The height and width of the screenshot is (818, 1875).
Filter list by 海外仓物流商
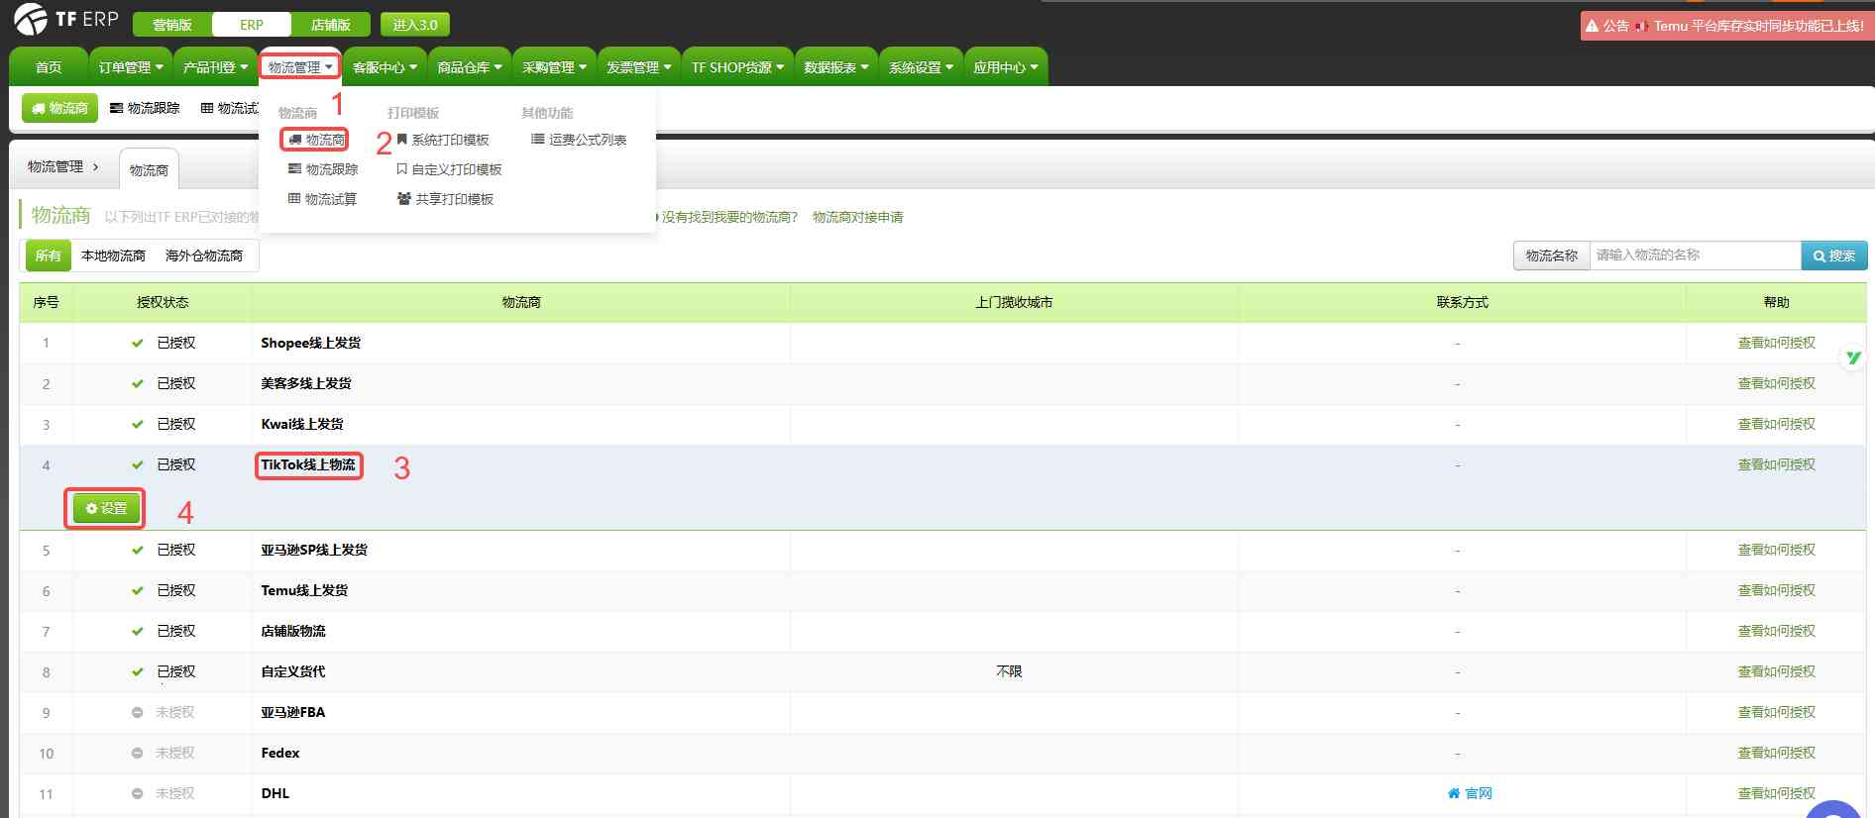pos(204,256)
